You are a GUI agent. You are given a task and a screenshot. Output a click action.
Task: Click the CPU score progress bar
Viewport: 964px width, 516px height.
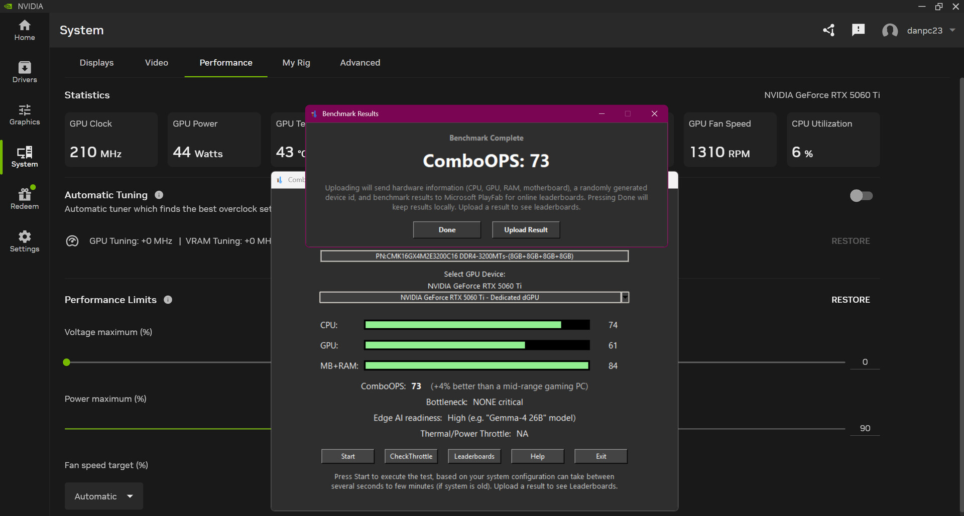click(x=477, y=325)
